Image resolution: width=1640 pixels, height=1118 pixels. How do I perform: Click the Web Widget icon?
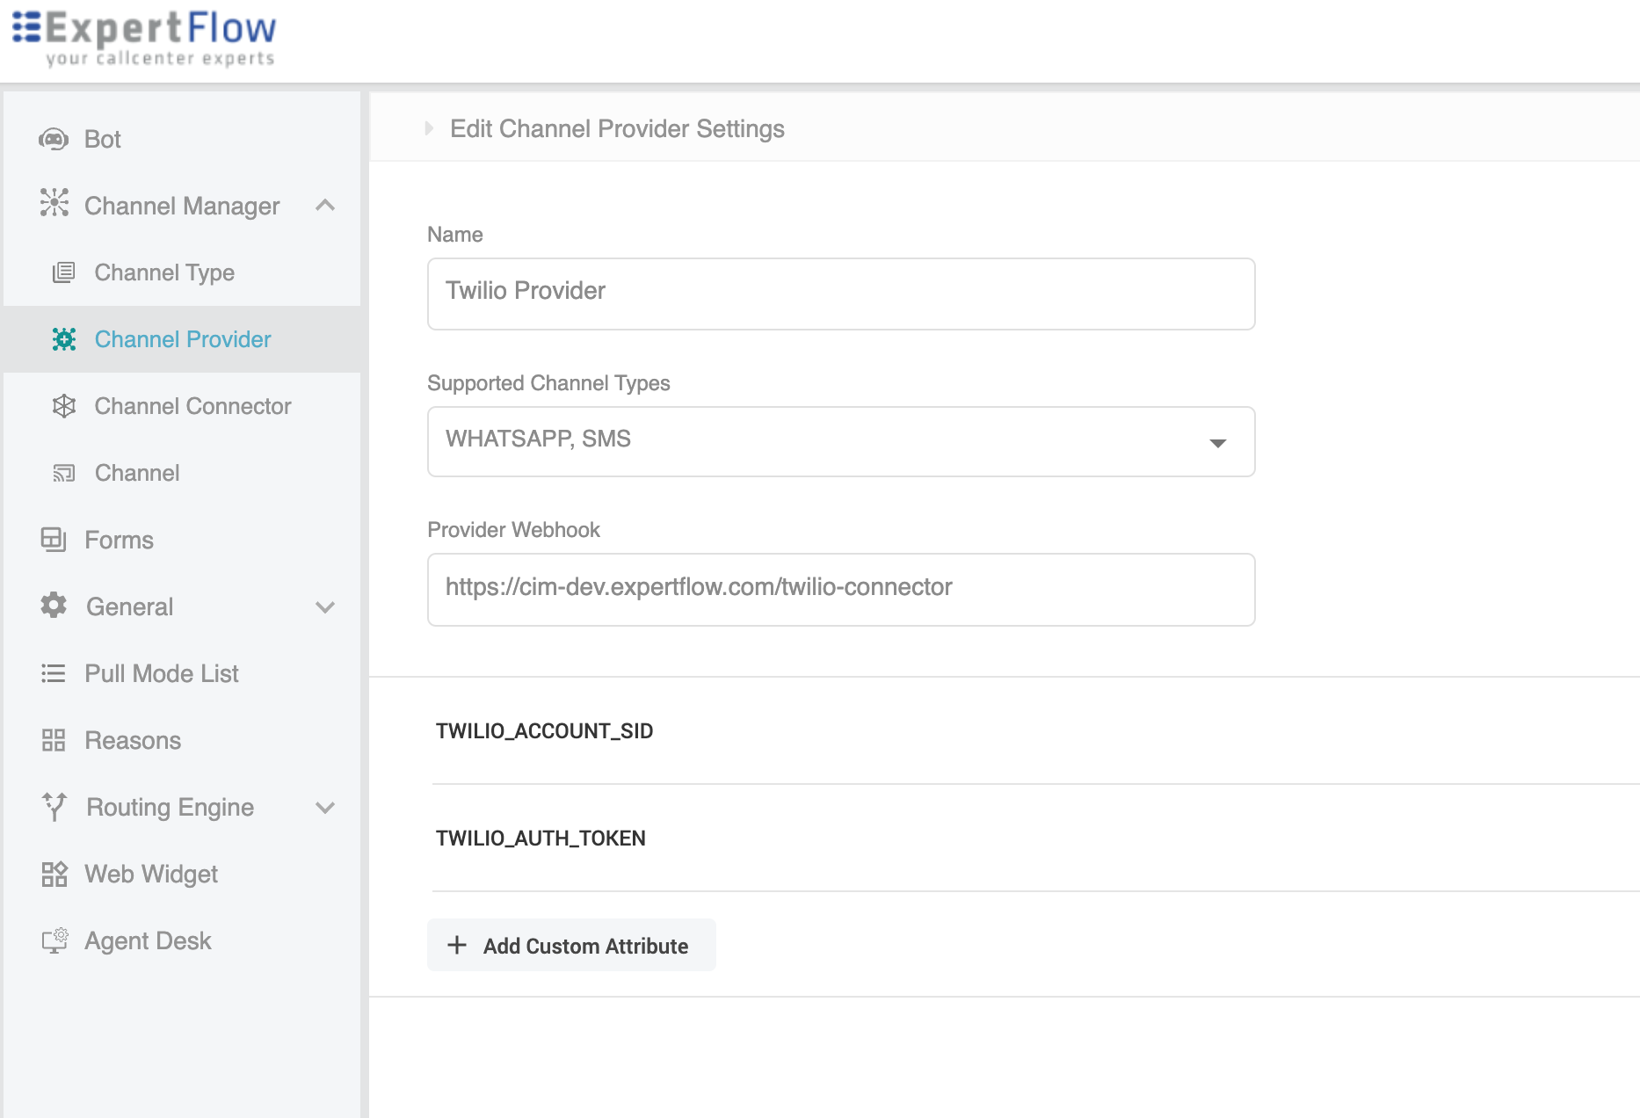coord(54,874)
